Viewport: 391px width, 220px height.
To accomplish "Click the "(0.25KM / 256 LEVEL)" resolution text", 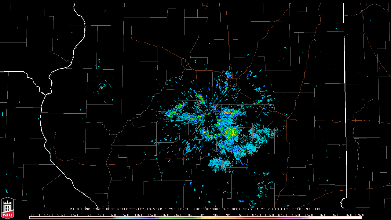I will click(169, 209).
